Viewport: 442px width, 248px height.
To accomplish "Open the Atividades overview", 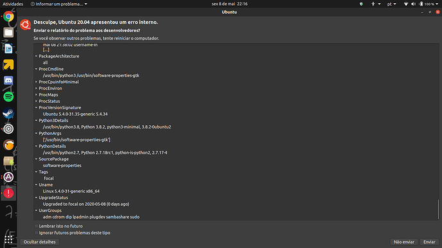I will pyautogui.click(x=13, y=4).
